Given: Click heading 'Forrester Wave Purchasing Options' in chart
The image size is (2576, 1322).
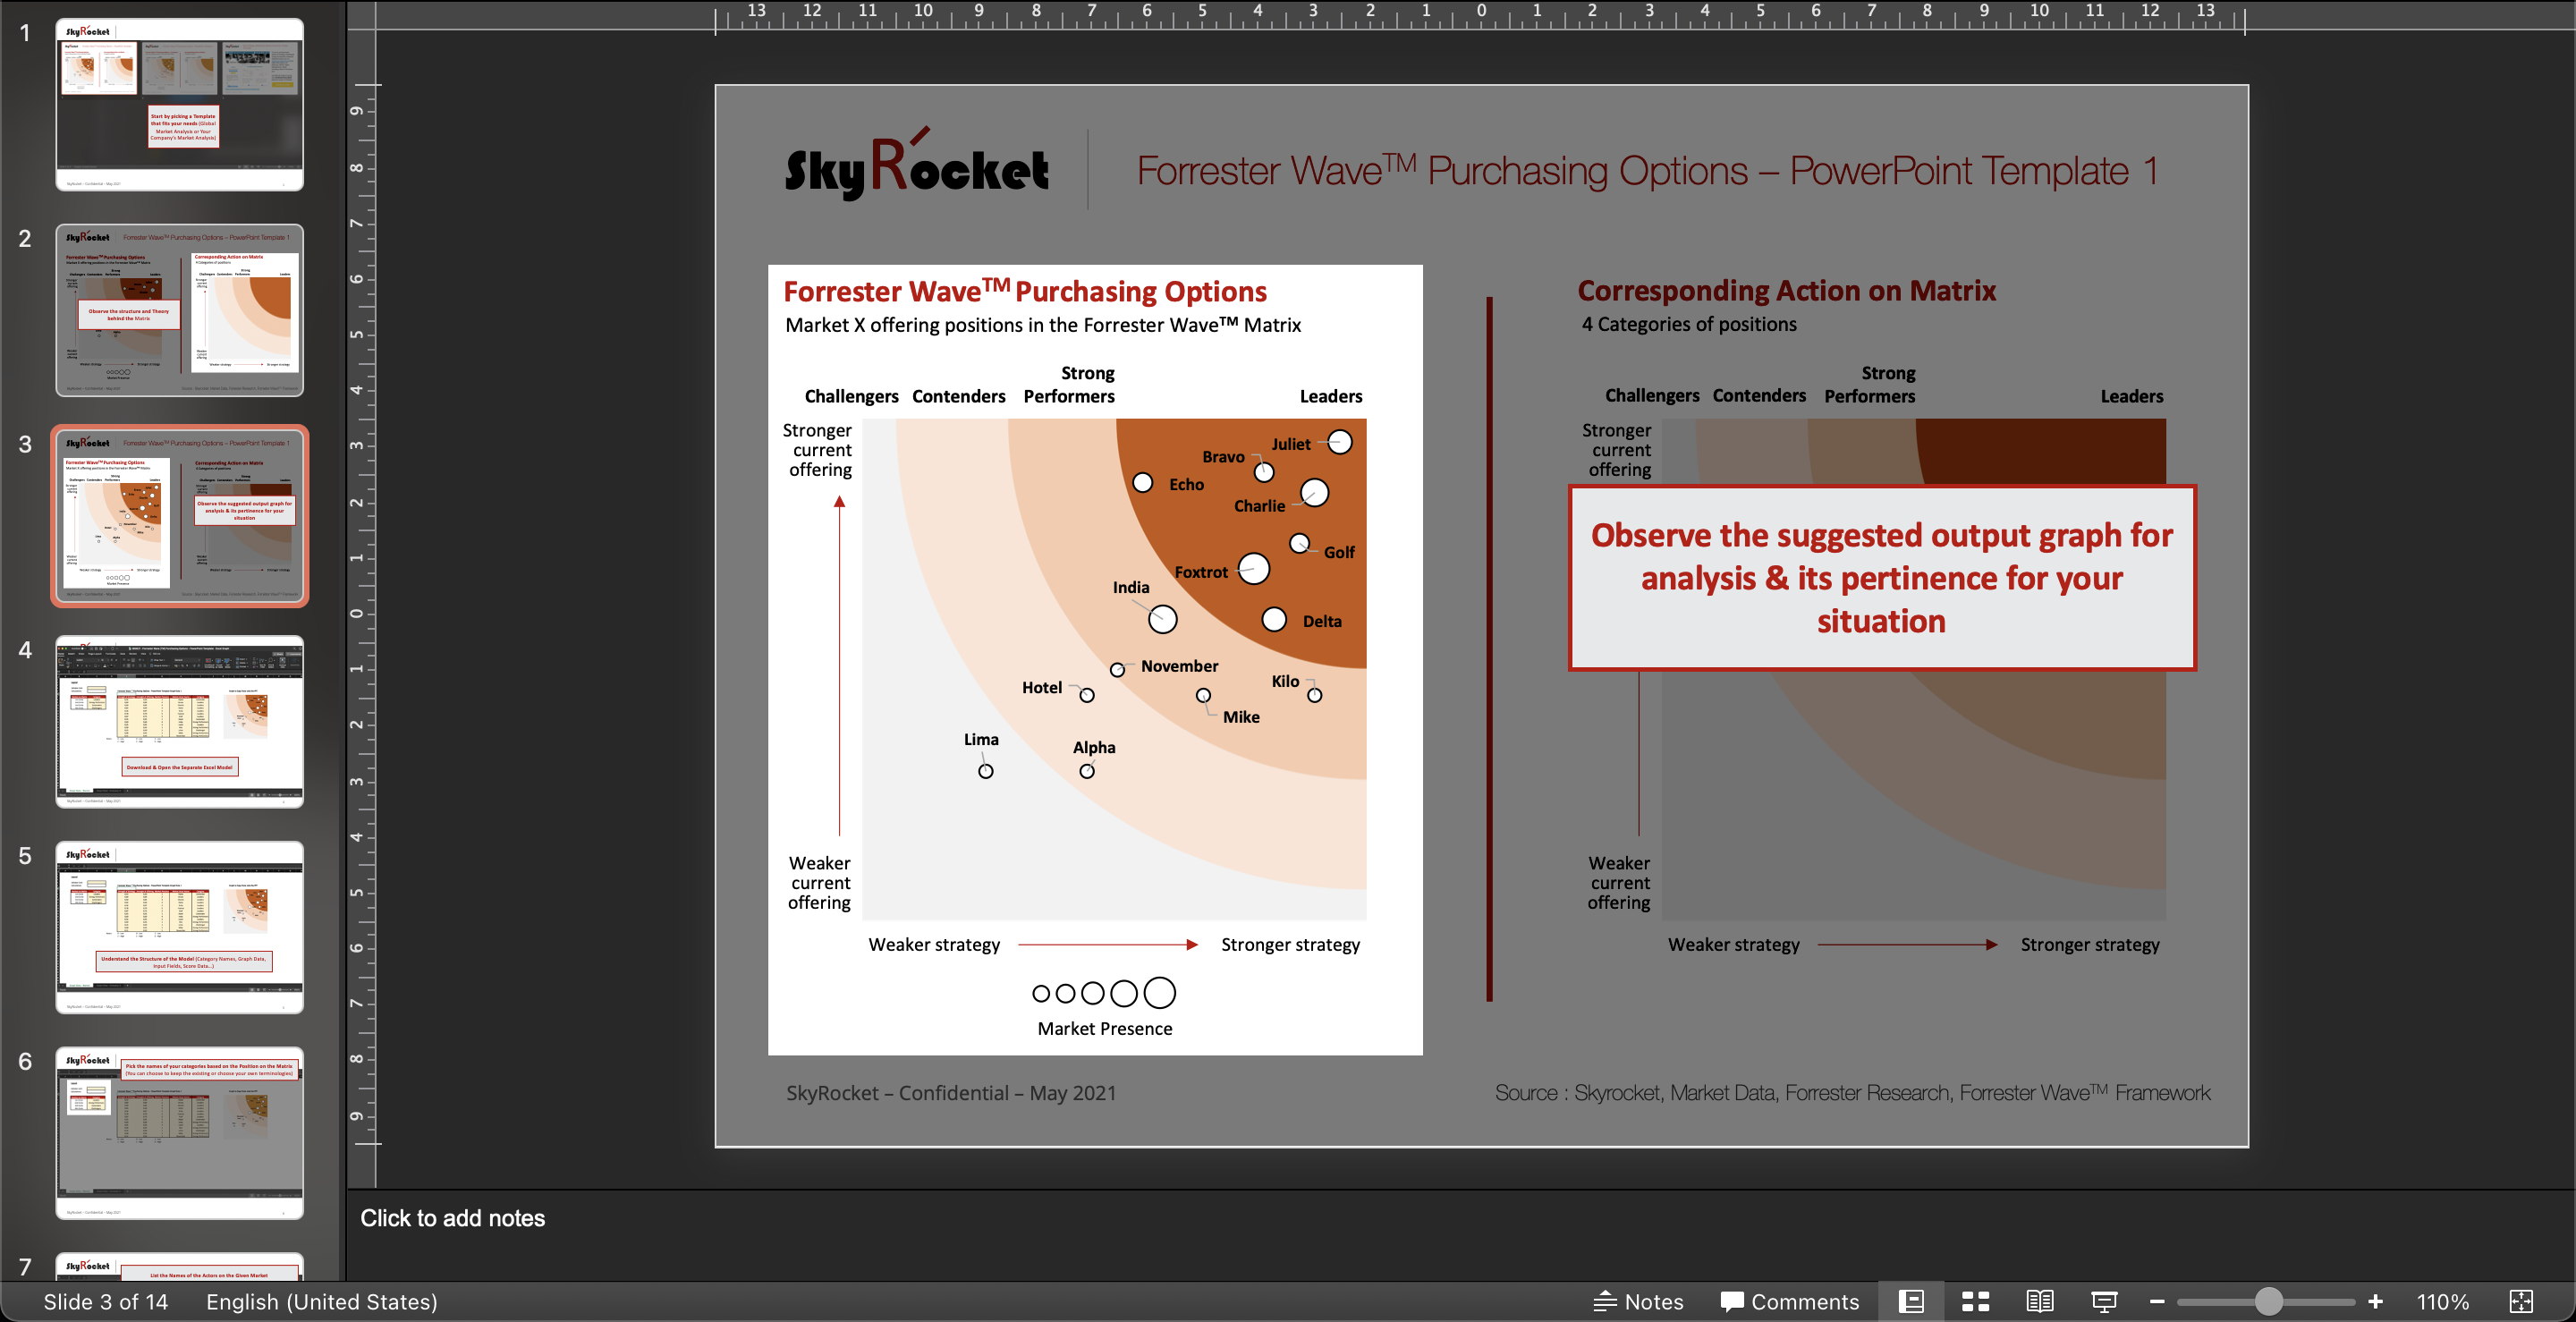Looking at the screenshot, I should [1025, 291].
